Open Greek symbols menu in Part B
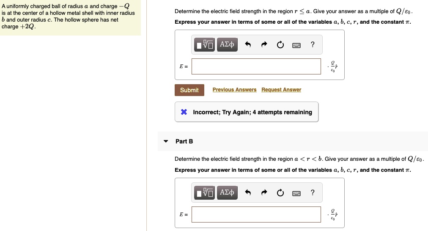 pyautogui.click(x=227, y=193)
